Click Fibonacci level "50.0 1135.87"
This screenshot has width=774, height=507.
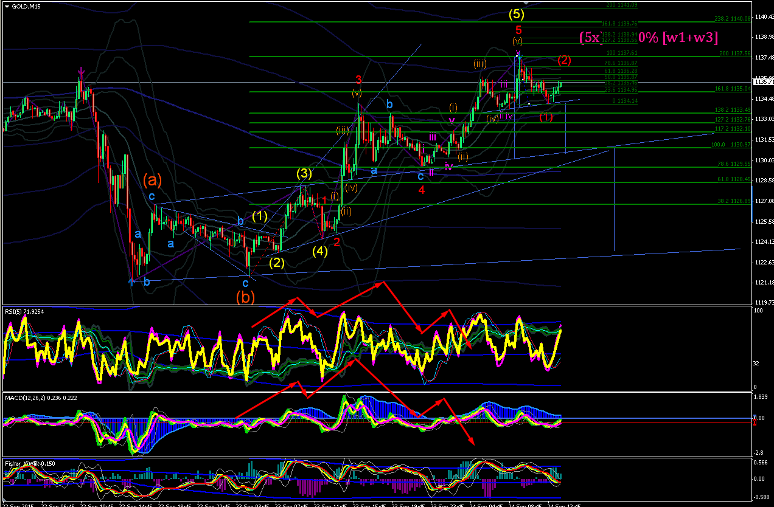[x=621, y=77]
